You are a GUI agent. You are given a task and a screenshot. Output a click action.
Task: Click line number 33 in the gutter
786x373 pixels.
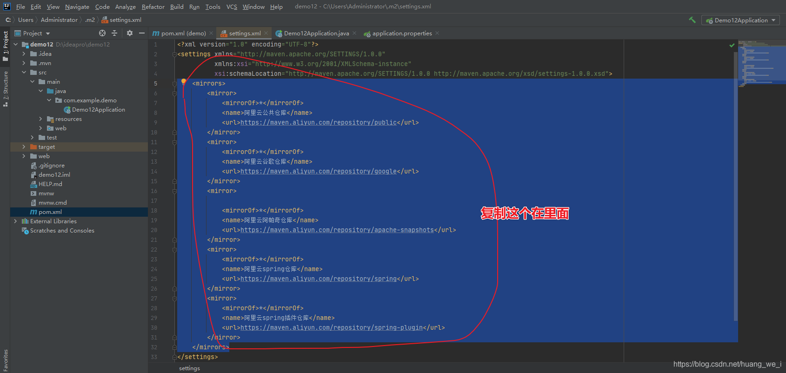[154, 357]
